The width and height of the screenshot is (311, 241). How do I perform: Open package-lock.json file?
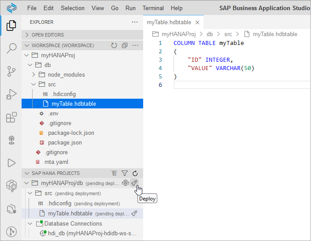[x=82, y=133]
